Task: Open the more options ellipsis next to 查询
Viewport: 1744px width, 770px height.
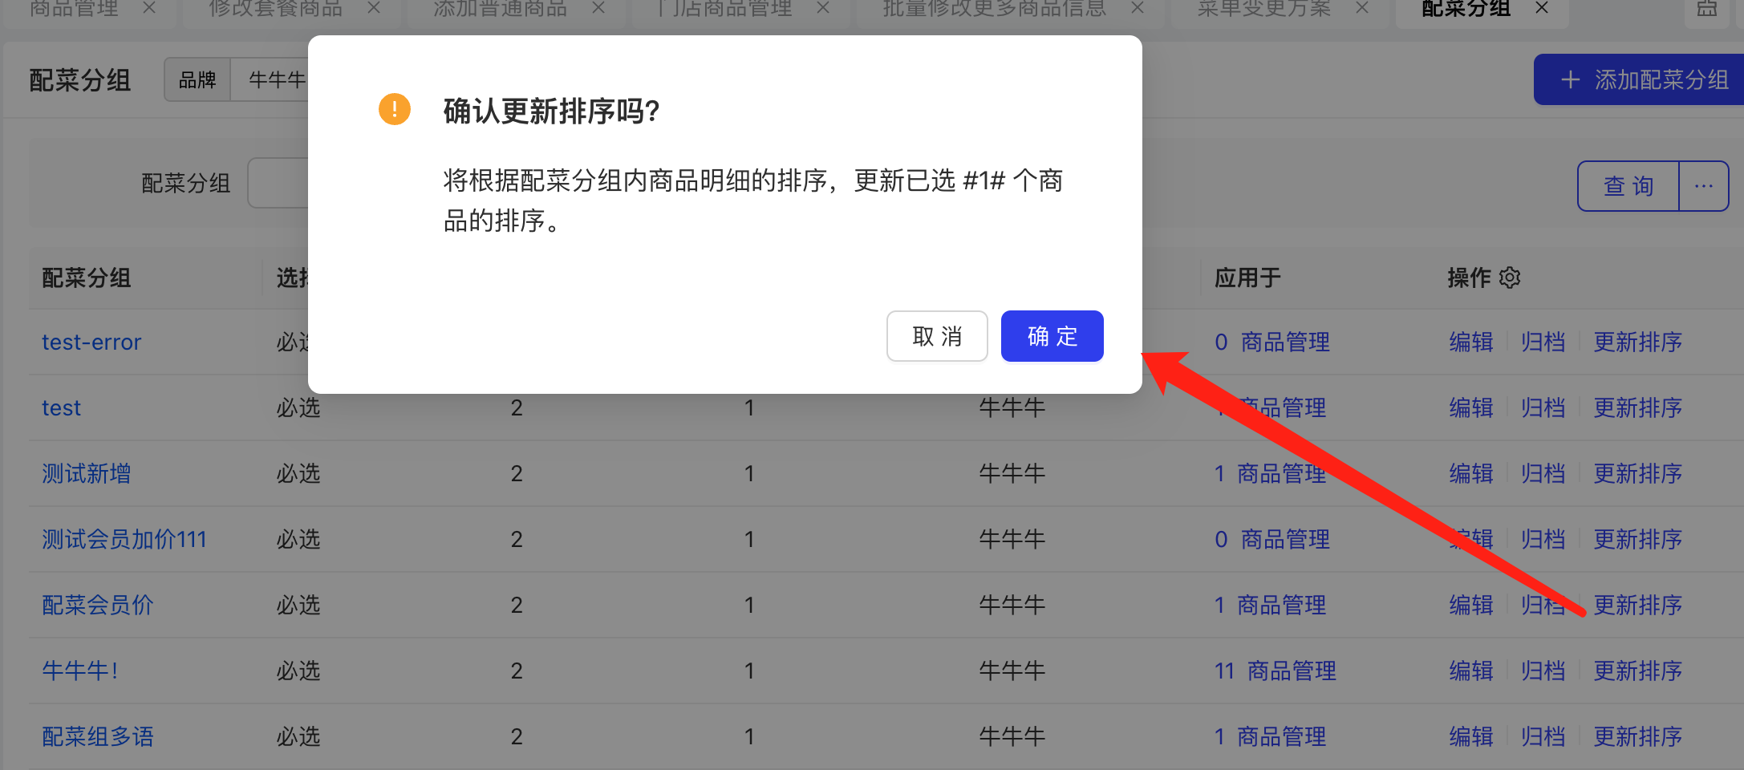Action: coord(1704,186)
